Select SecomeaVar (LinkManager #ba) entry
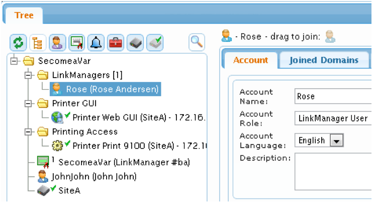Viewport: 375px width, 205px height. pos(124,162)
